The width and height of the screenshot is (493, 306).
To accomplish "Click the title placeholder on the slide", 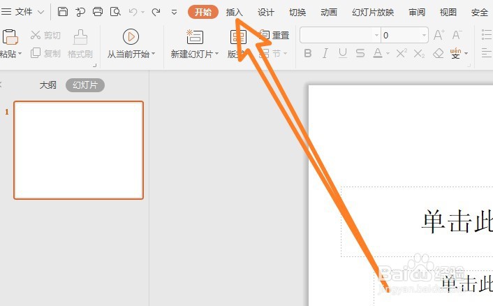I will pyautogui.click(x=417, y=221).
